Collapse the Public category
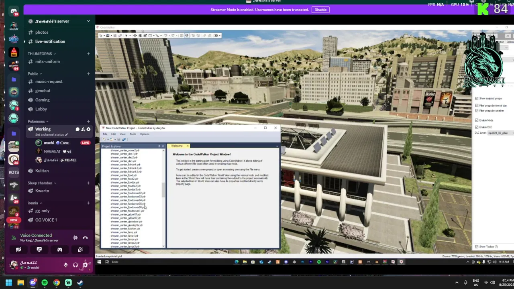Image resolution: width=514 pixels, height=289 pixels. tap(35, 74)
